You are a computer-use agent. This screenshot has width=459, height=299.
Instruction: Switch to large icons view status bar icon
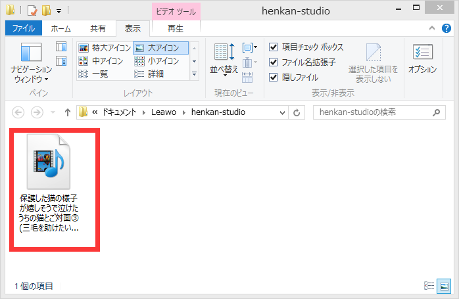click(x=444, y=286)
